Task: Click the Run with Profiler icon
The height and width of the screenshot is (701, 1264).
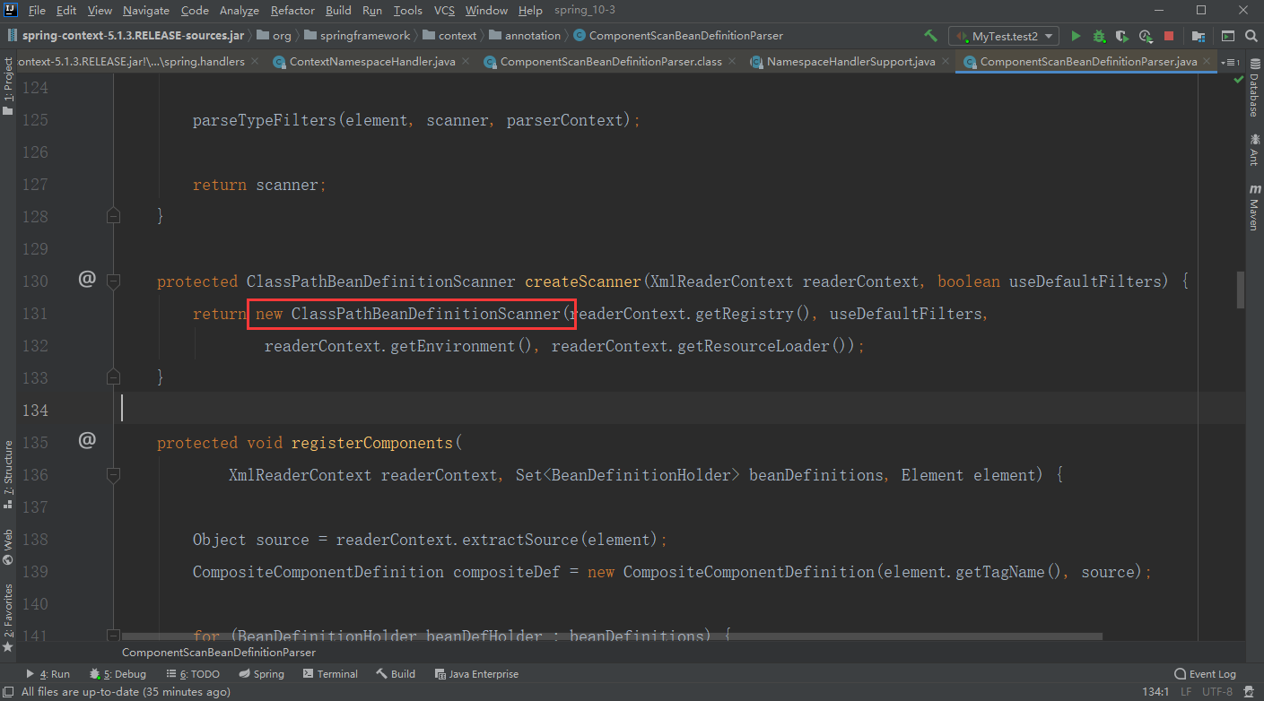Action: click(1146, 36)
